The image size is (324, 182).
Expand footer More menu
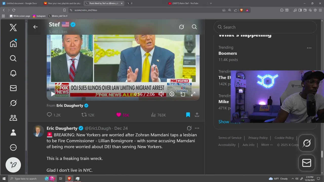(x=267, y=145)
